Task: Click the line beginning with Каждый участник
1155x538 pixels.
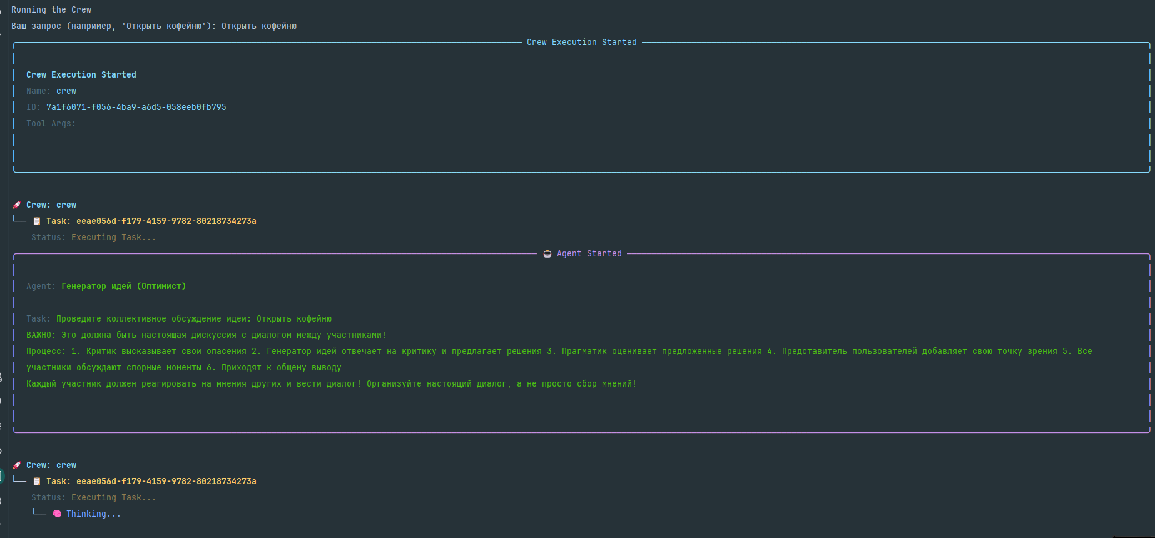Action: (331, 384)
